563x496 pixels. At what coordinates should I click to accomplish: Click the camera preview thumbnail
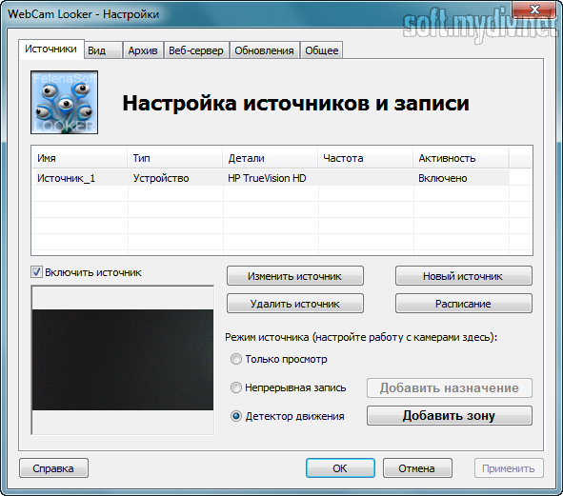(123, 360)
